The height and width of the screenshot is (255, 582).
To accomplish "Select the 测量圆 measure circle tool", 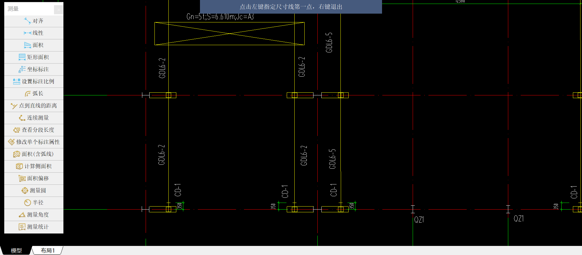I will [x=34, y=190].
